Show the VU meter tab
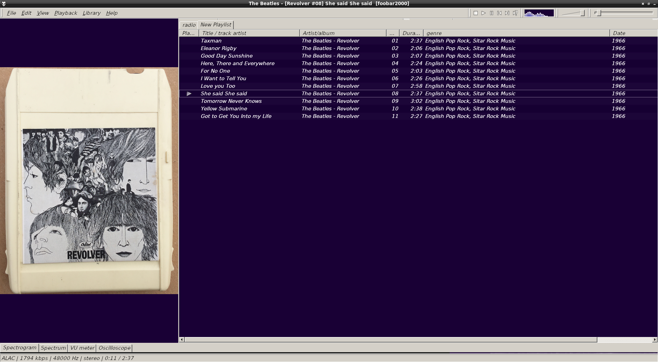The image size is (658, 362). (82, 348)
